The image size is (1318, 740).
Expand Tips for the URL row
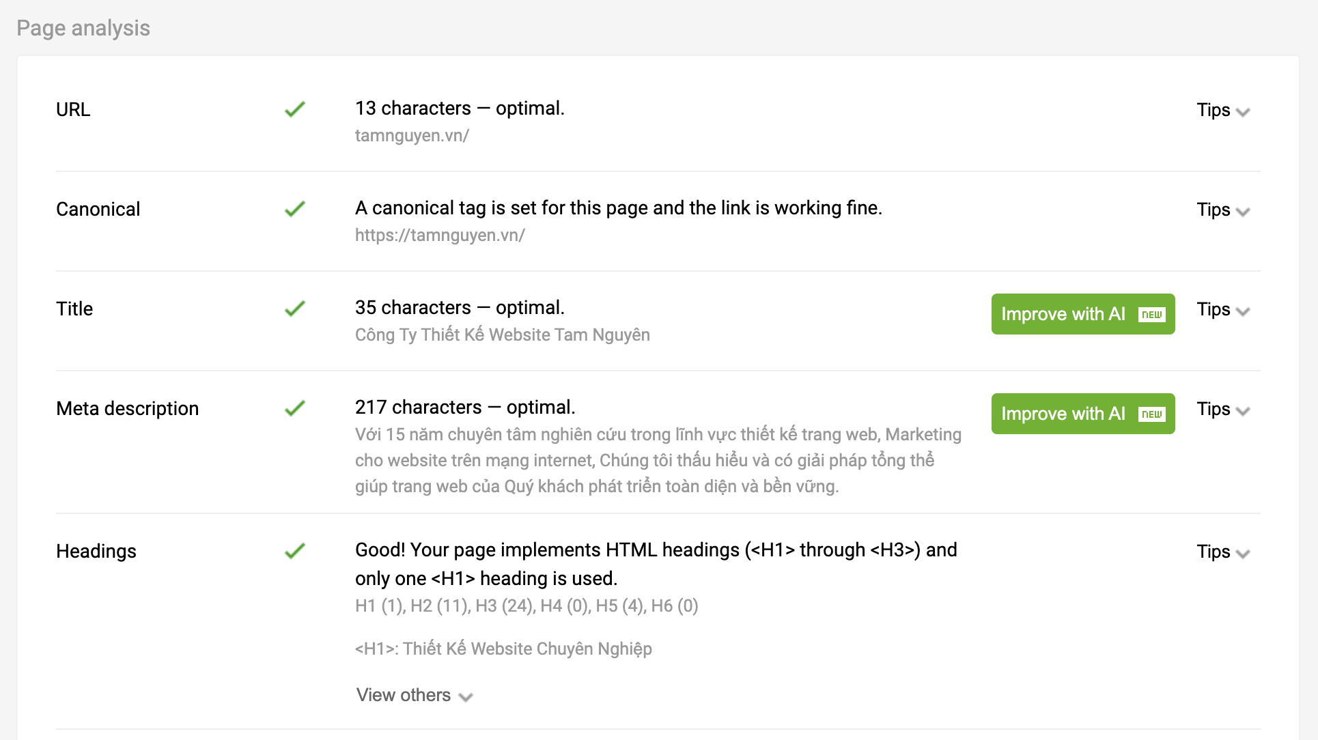[1222, 111]
